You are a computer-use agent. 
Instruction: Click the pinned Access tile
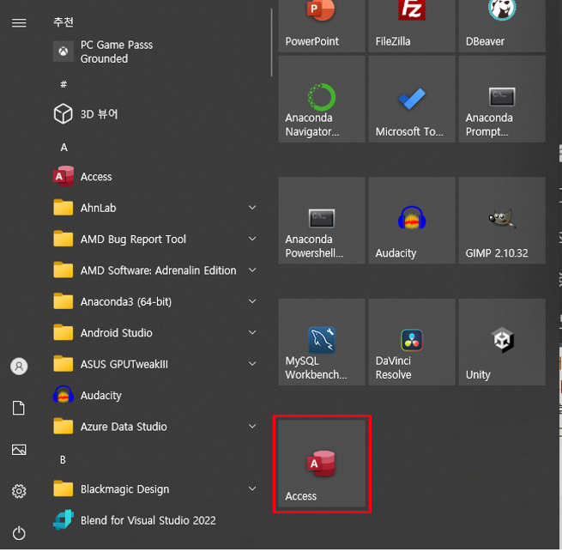tap(322, 464)
